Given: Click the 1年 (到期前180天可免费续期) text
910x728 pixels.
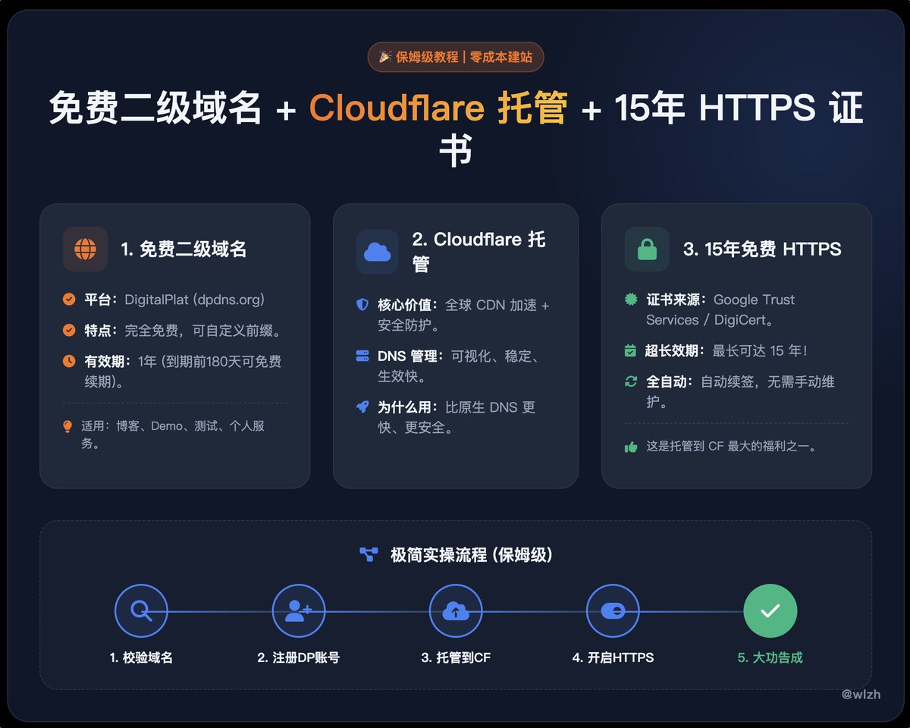Looking at the screenshot, I should 182,372.
